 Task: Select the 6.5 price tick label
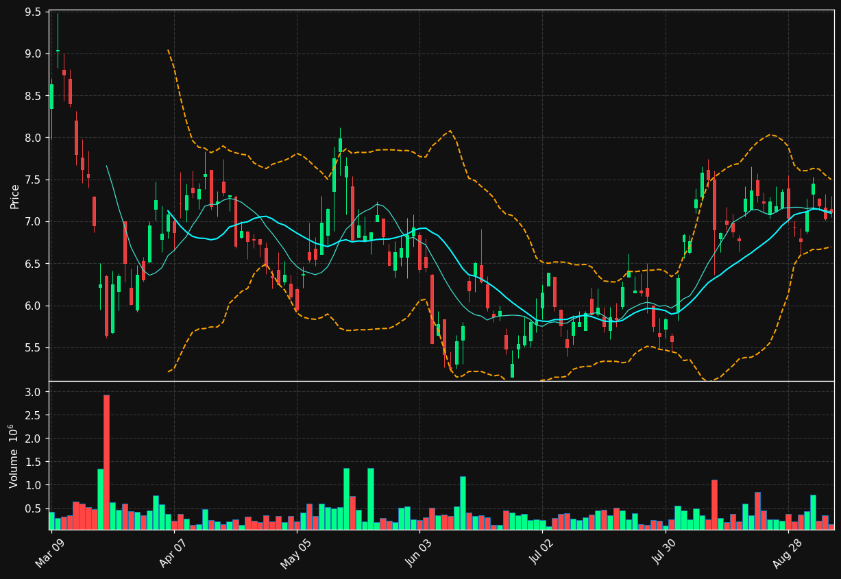(34, 264)
